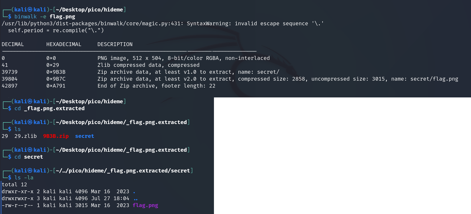Click the SyntaxWarning message text
Screen dimensions: 471x214
(208, 23)
